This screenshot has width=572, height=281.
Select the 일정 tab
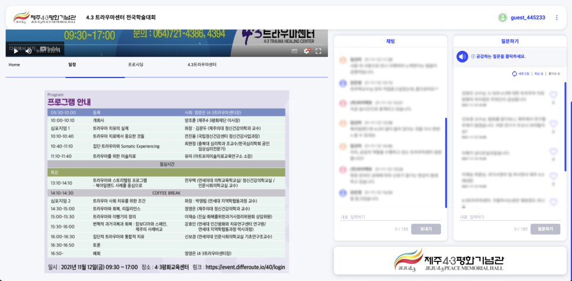[72, 65]
